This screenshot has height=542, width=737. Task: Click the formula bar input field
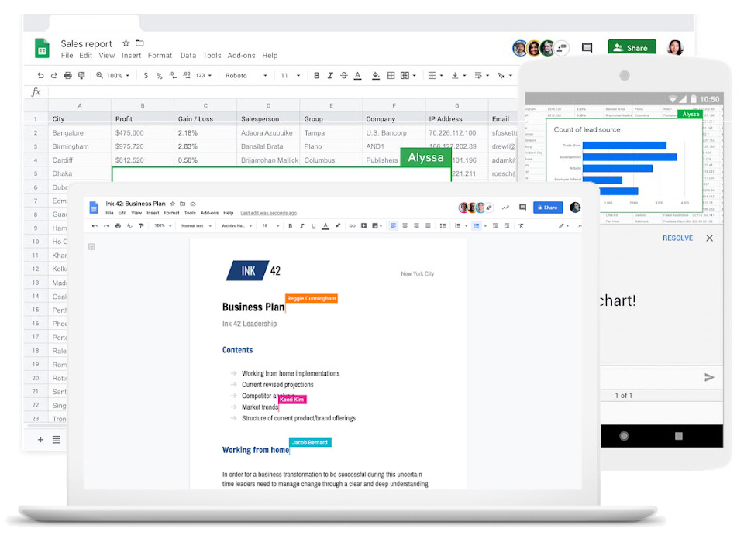tap(271, 92)
